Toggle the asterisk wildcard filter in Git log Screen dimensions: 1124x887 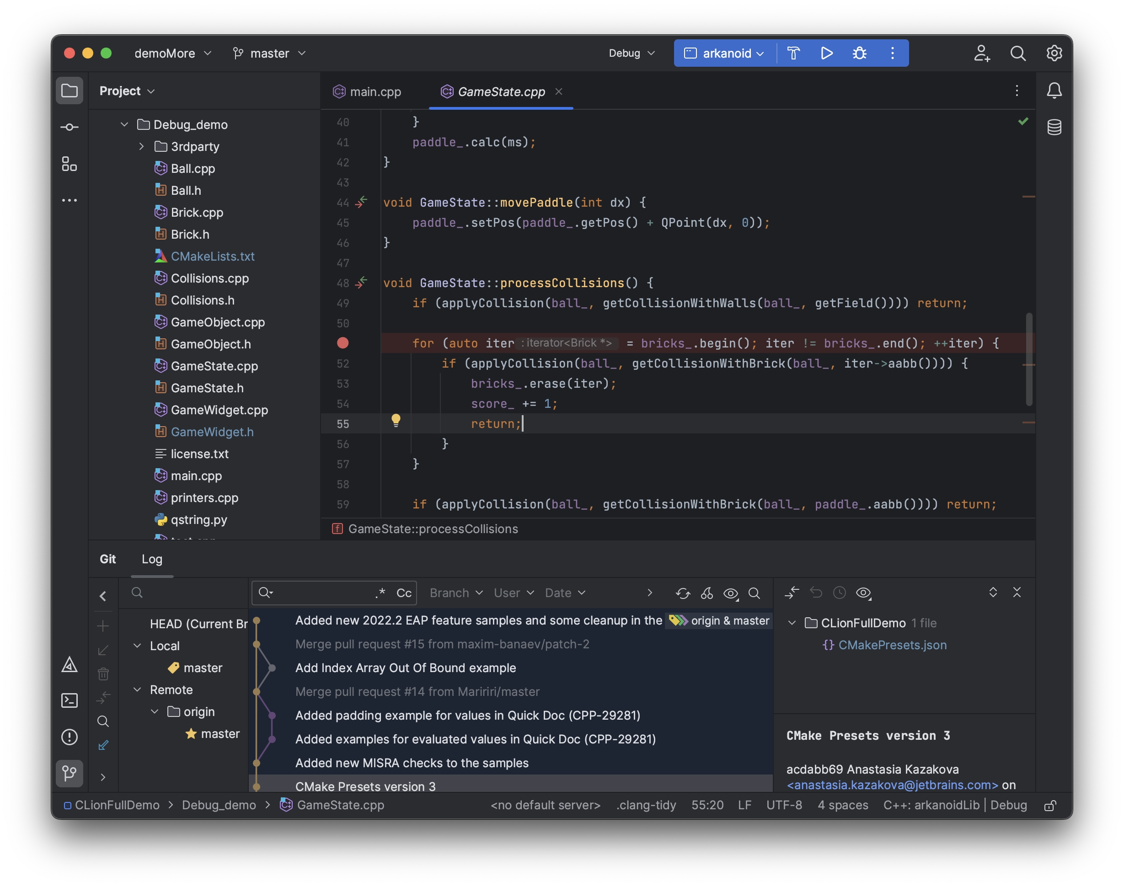pos(380,593)
